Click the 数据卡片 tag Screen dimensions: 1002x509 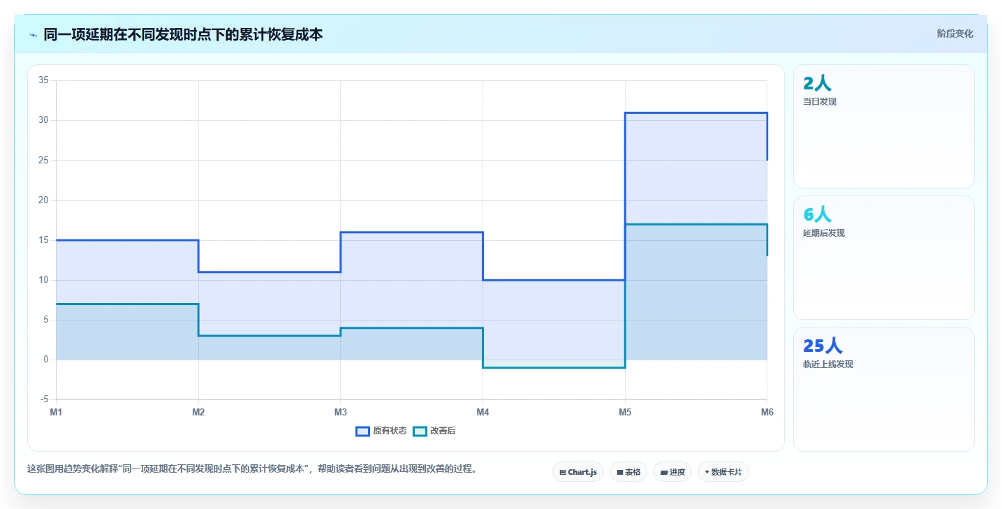(723, 472)
